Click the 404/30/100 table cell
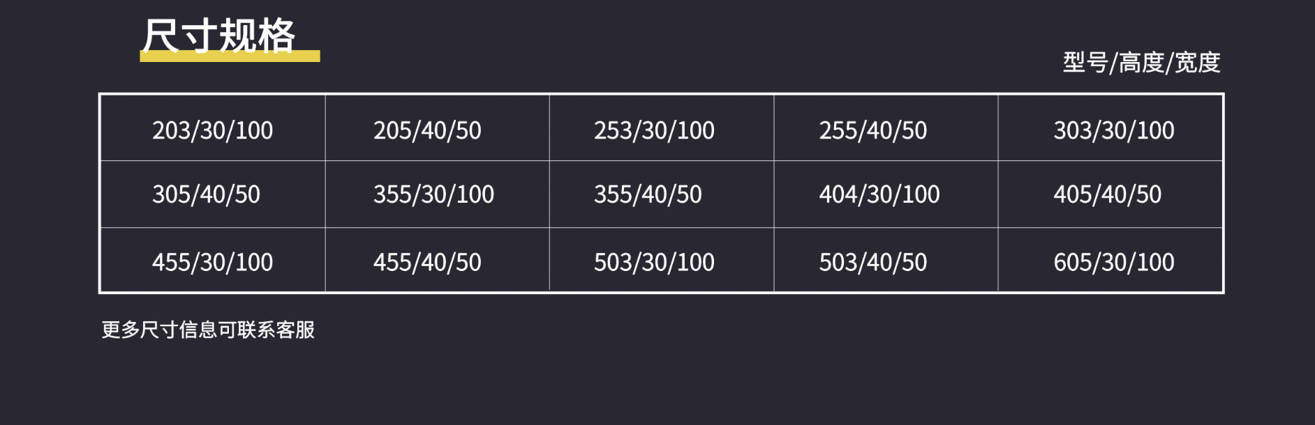This screenshot has width=1315, height=425. point(879,194)
